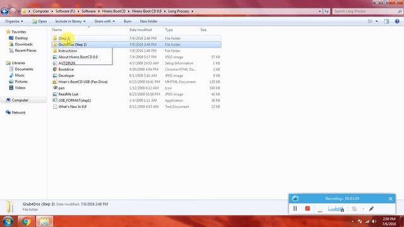Select the folder labeled Step 3
The width and height of the screenshot is (404, 227).
click(136, 38)
